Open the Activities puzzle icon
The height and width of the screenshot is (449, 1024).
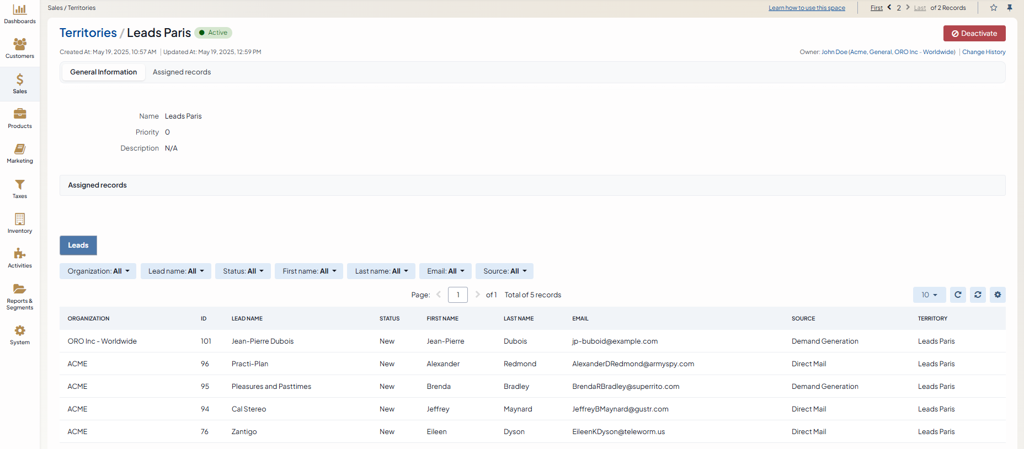[20, 258]
